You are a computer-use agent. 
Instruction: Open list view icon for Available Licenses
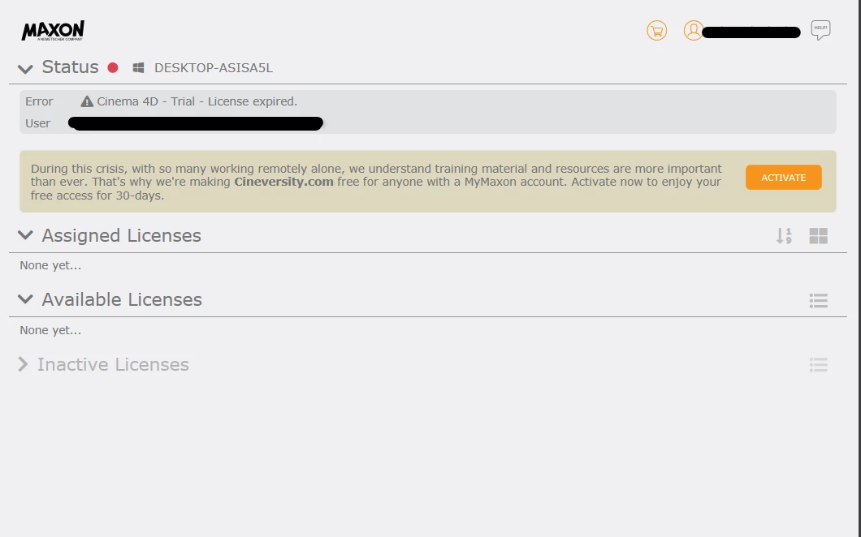tap(818, 301)
